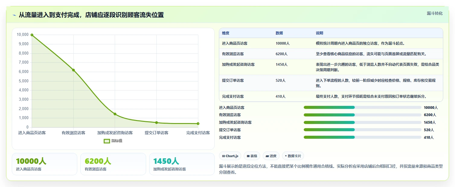Click the 完成支付访客 progress bar

(x=362, y=137)
